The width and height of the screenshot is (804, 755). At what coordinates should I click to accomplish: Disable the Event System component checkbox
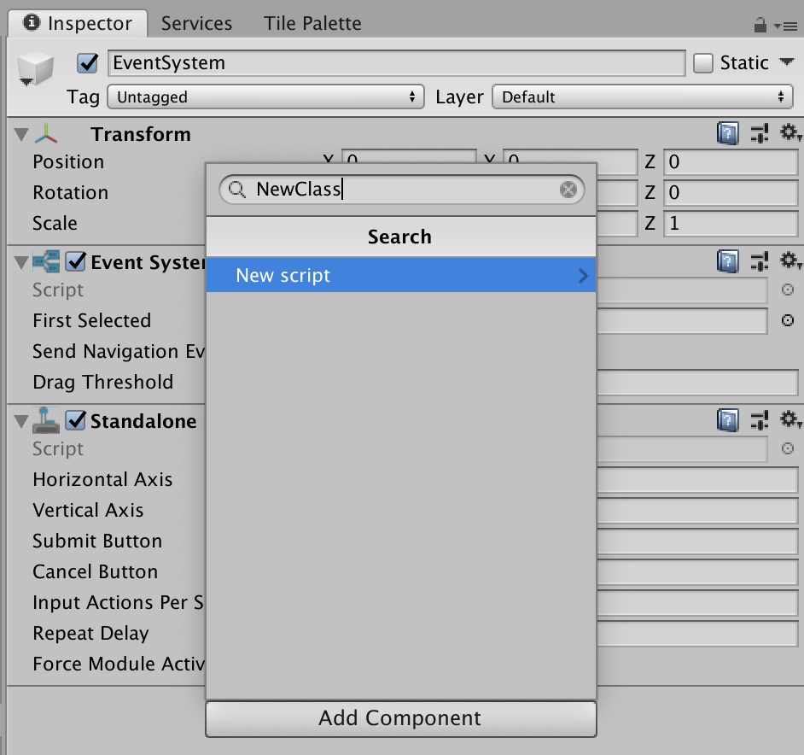pos(76,261)
